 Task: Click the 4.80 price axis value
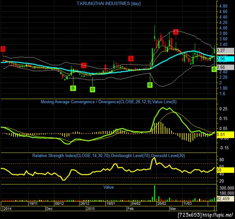tap(223, 6)
